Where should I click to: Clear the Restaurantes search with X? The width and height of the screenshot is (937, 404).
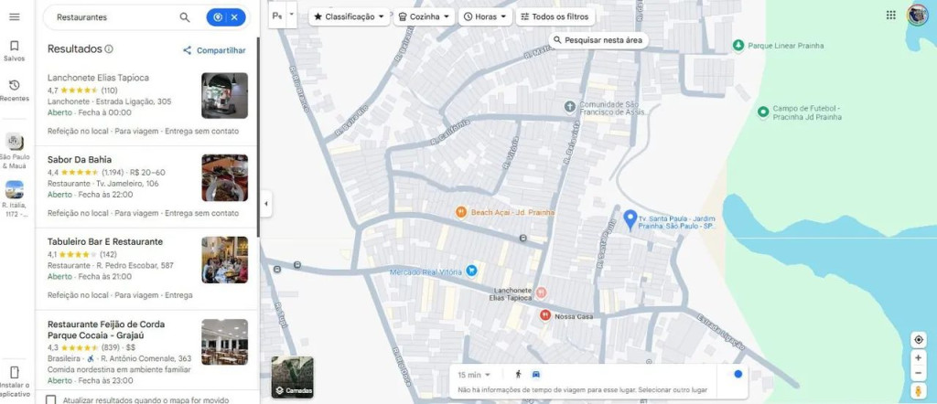235,17
